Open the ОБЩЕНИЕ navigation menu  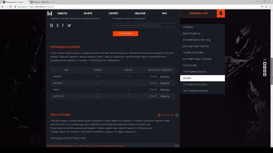pyautogui.click(x=140, y=13)
